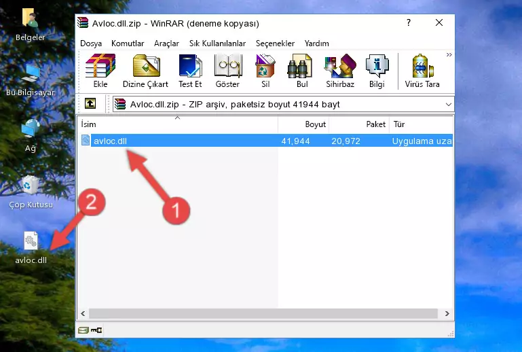This screenshot has height=352, width=522.
Task: Open the Dosya menu
Action: [x=91, y=43]
